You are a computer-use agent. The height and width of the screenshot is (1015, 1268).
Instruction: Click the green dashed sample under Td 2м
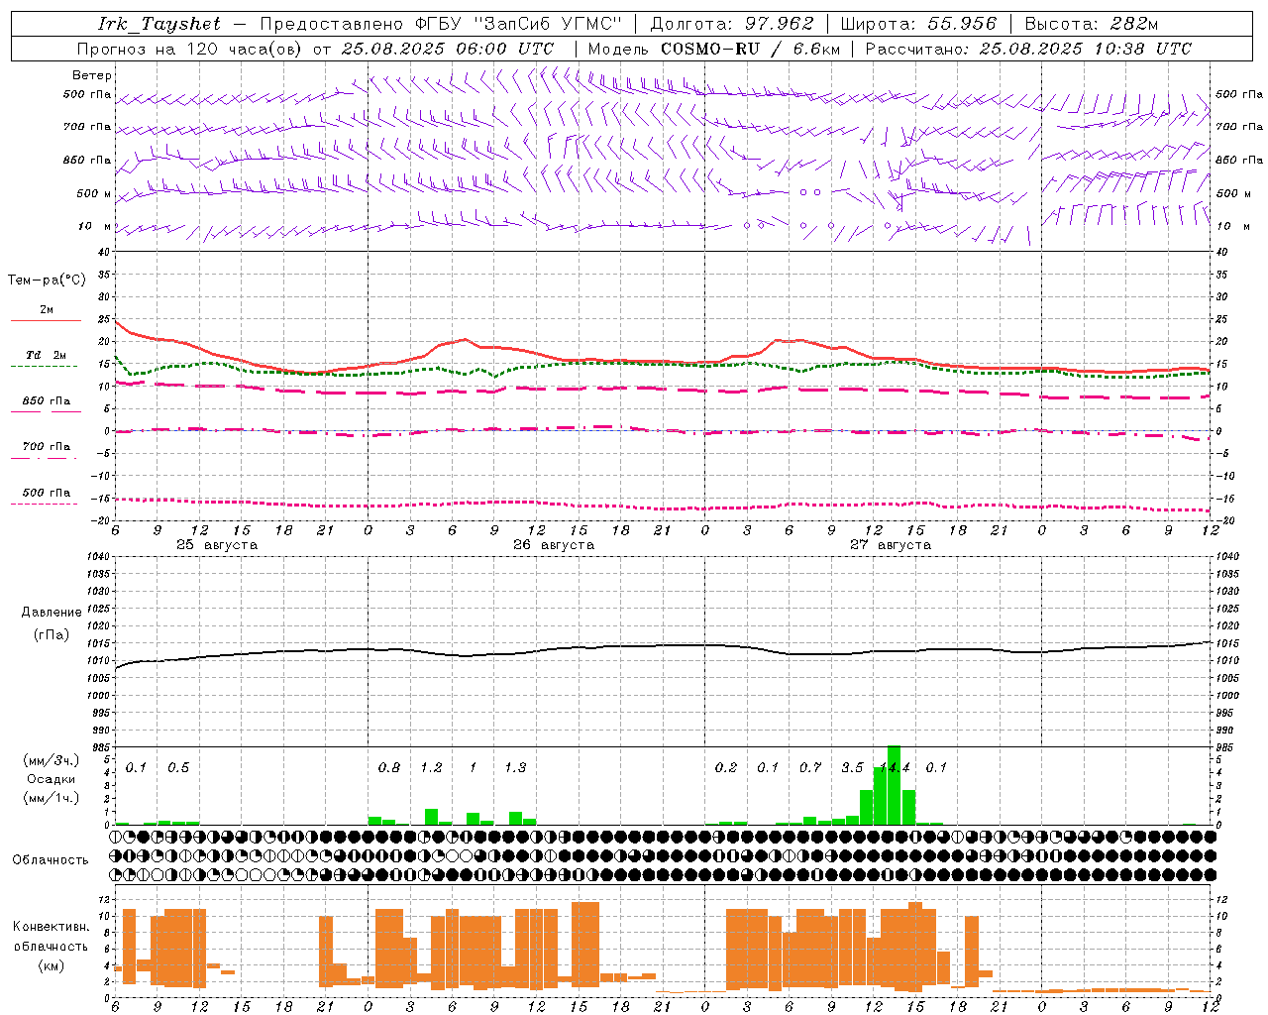[44, 367]
